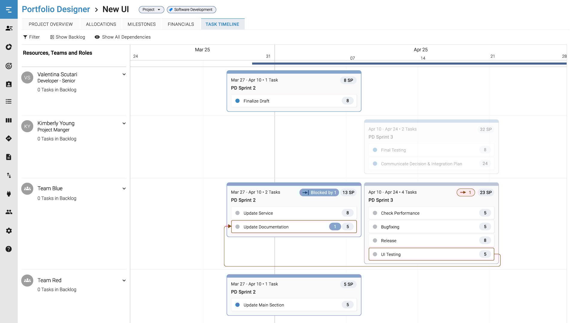Screen dimensions: 575x323
Task: Click the bulleted list sidebar icon
Action: tap(9, 102)
